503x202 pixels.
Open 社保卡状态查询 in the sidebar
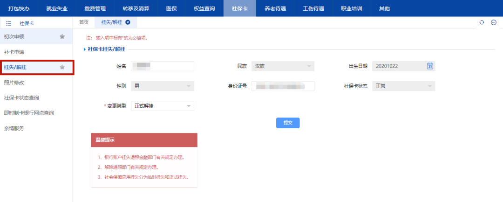coord(21,98)
